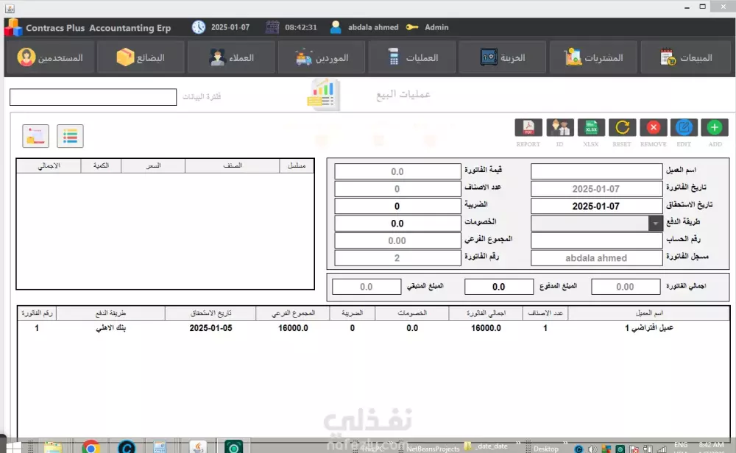Select the list view icon under the toolbar
The width and height of the screenshot is (736, 453).
tap(71, 136)
